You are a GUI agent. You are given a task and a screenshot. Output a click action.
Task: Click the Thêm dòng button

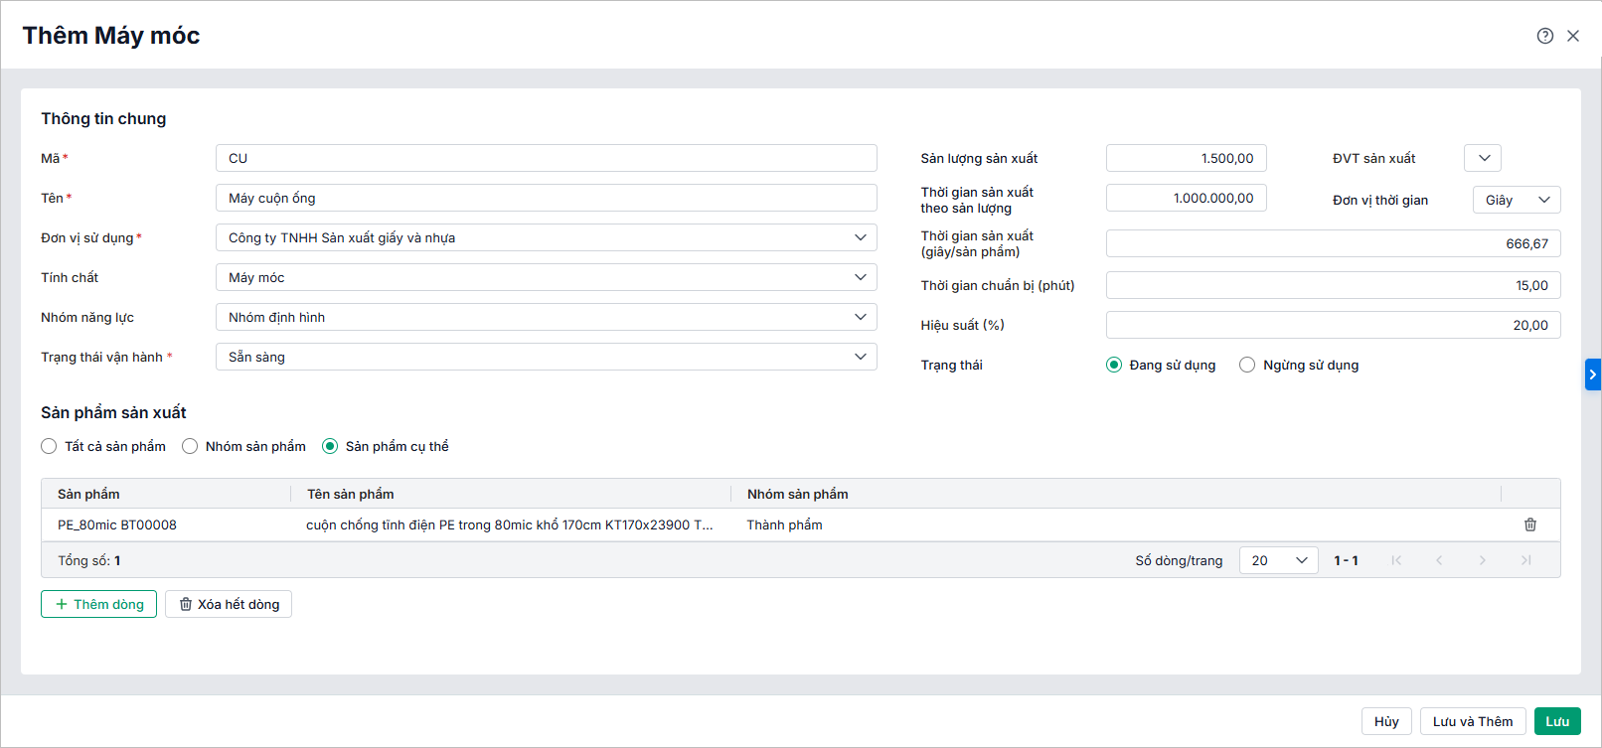tap(98, 604)
